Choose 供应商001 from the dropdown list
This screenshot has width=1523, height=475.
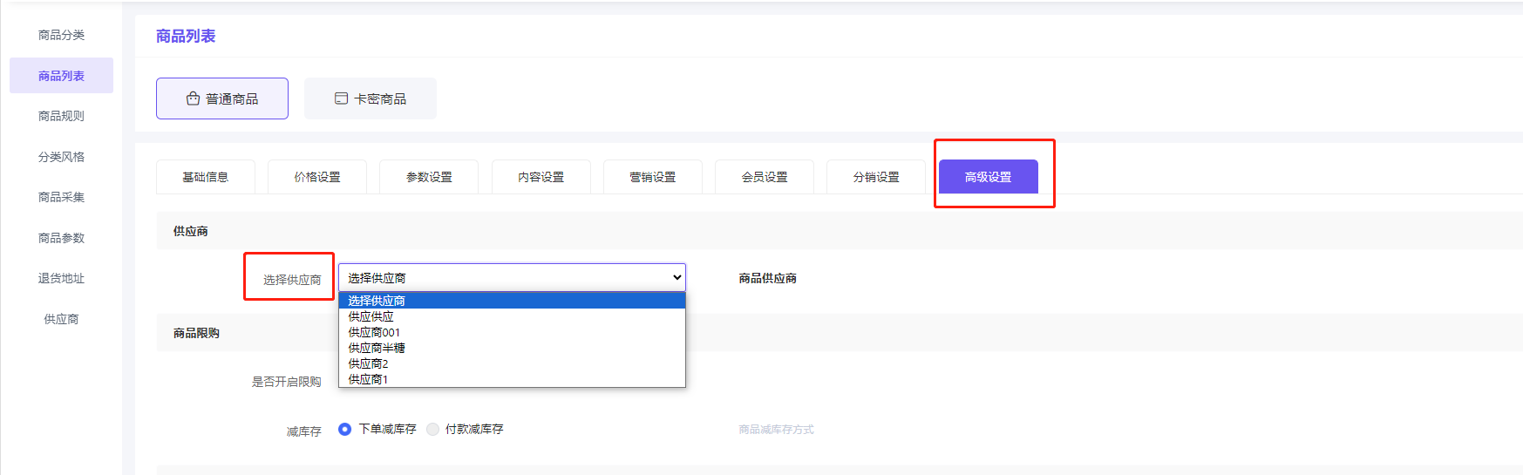tap(374, 332)
